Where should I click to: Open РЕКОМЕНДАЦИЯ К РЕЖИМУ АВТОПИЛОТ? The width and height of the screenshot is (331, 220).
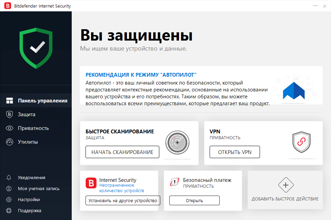141,74
